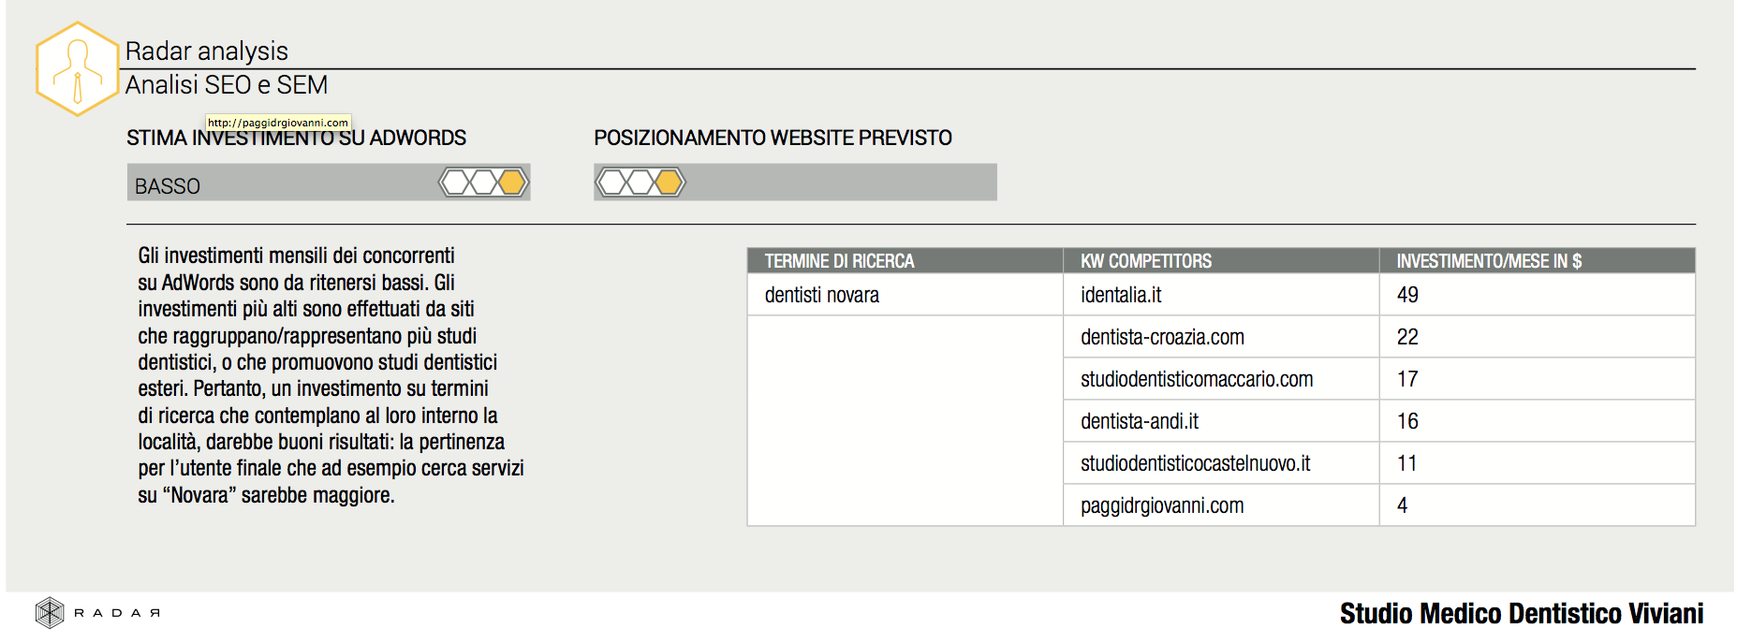Open the dentista-croazia.com competitor entry
The height and width of the screenshot is (643, 1737).
point(1162,338)
